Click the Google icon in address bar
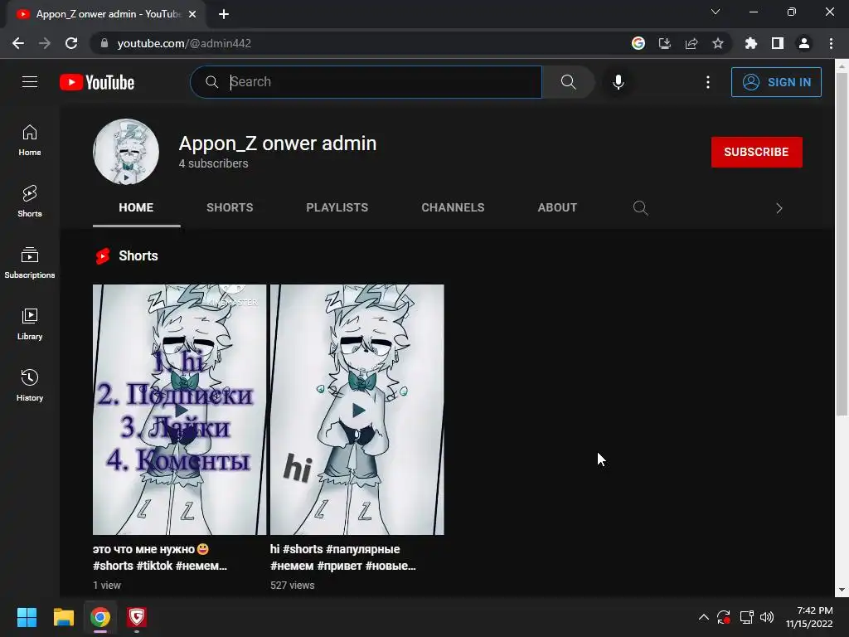Viewport: 849px width, 637px height. click(638, 43)
